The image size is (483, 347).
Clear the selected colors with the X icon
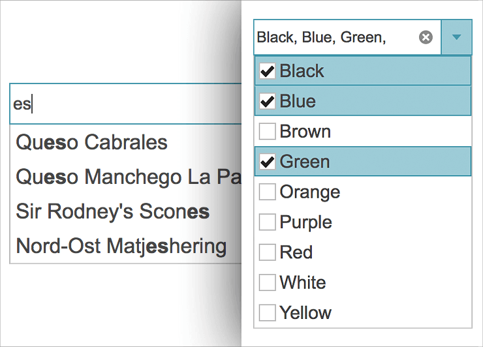click(x=426, y=38)
